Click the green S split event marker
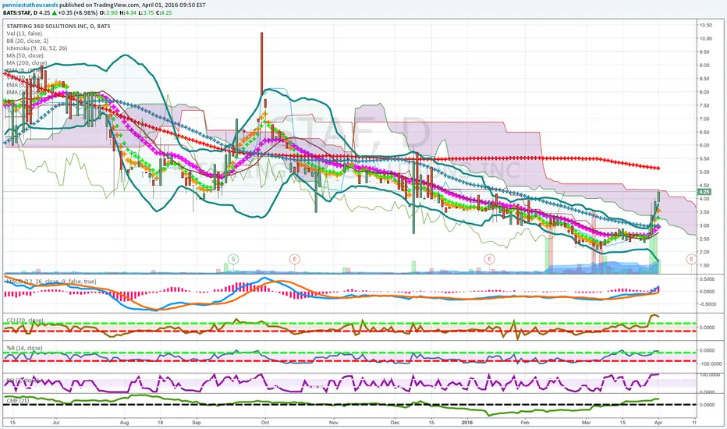 coord(233,259)
